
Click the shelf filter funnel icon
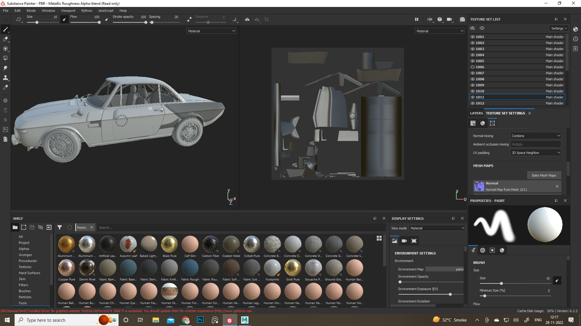point(60,227)
